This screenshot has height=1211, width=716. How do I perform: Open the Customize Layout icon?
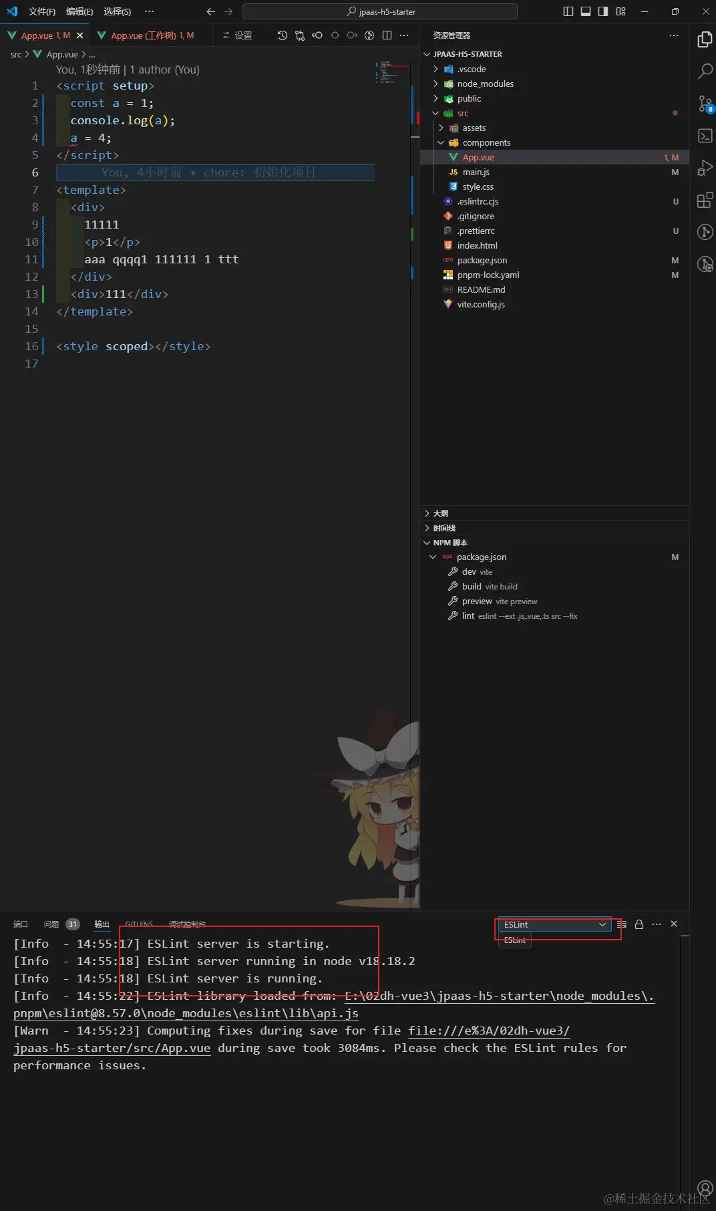click(621, 11)
